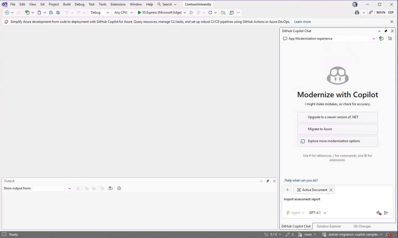Click the Search box in the title bar
Image resolution: width=398 pixels, height=238 pixels.
point(167,4)
